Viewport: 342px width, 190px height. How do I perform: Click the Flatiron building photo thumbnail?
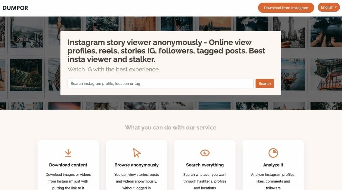(x=289, y=32)
